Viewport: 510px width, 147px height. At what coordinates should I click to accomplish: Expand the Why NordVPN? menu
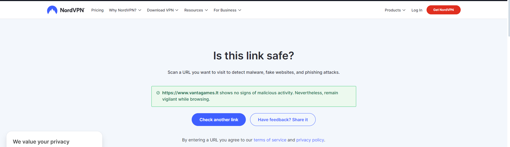(125, 10)
